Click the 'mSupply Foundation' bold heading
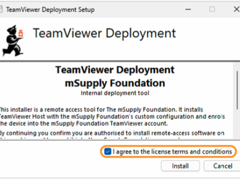This screenshot has width=240, height=180. (x=115, y=83)
